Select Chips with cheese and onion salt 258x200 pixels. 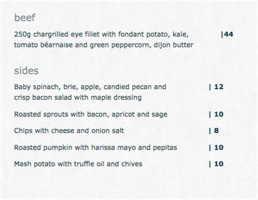click(x=69, y=131)
